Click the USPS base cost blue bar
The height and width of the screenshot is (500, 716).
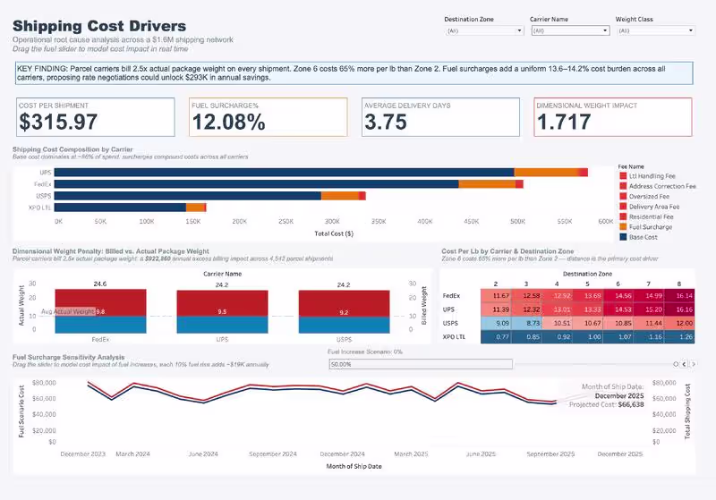(188, 196)
